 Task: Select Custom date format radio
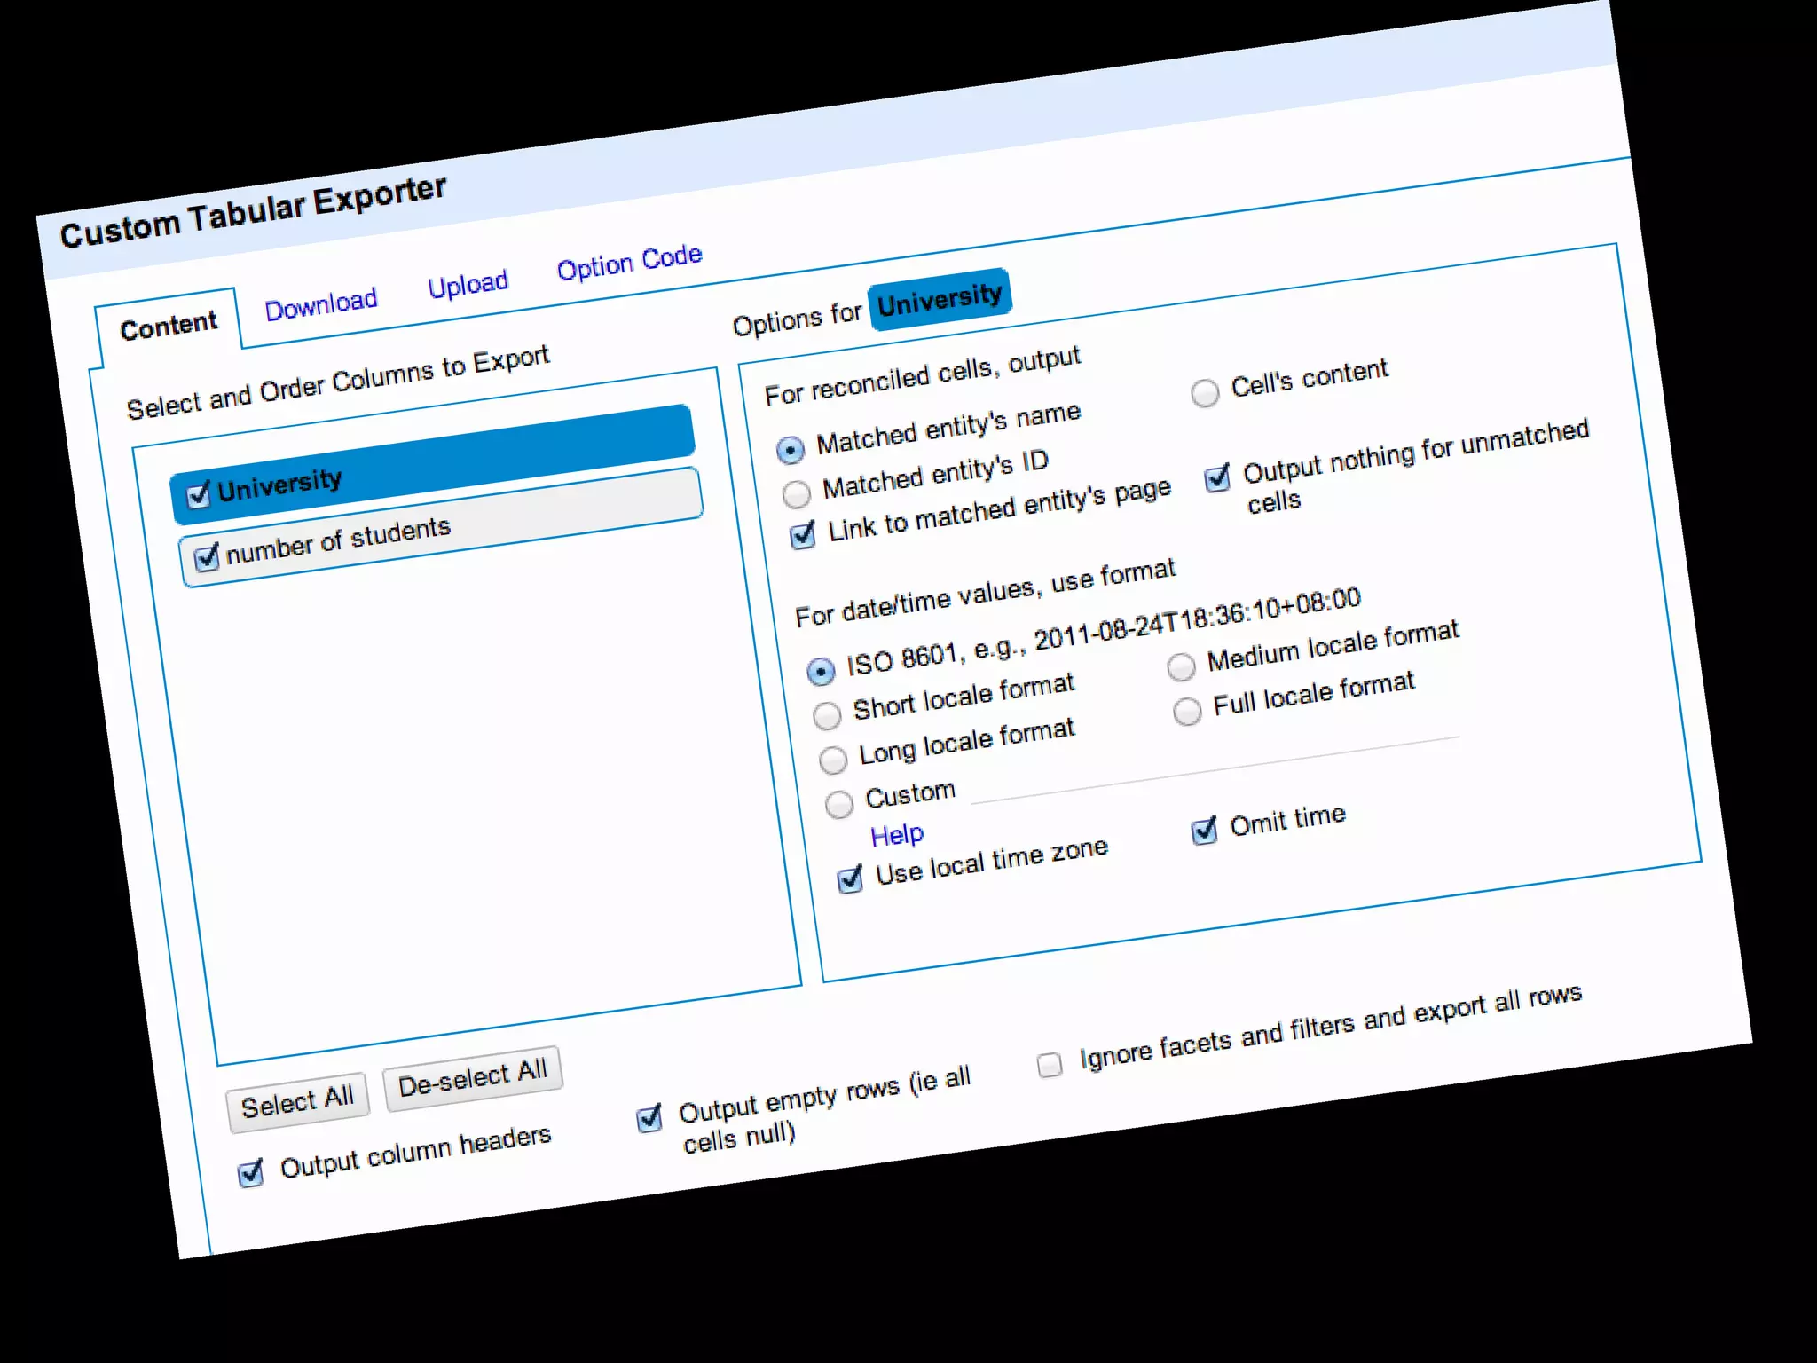coord(838,803)
